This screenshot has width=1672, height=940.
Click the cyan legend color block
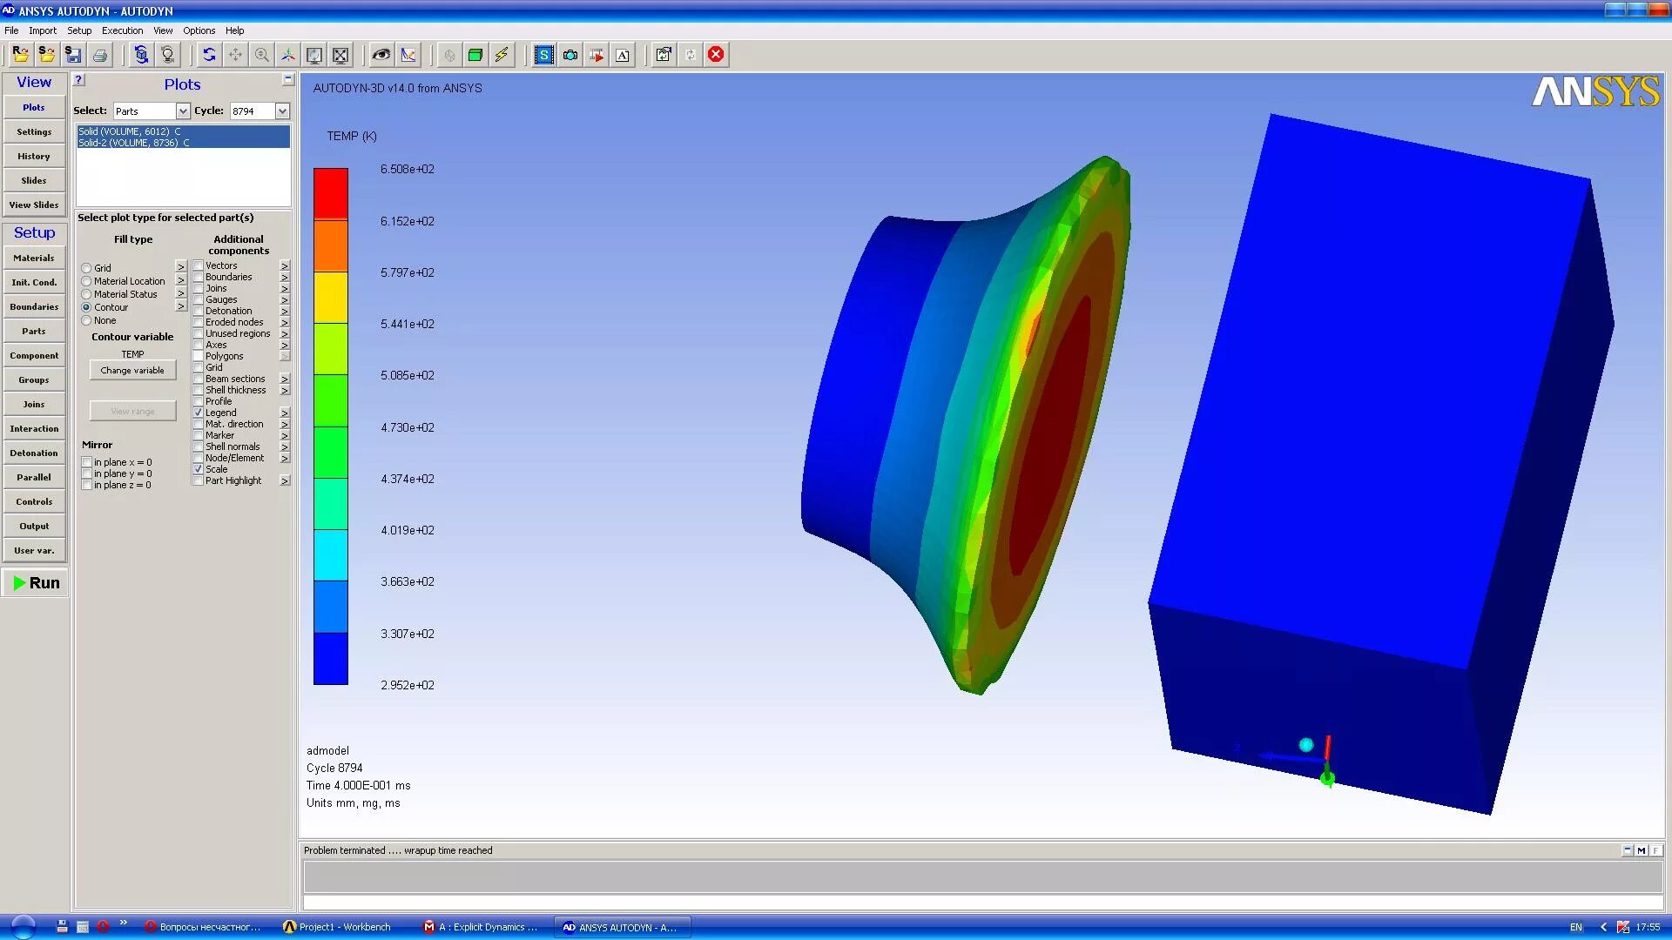331,555
